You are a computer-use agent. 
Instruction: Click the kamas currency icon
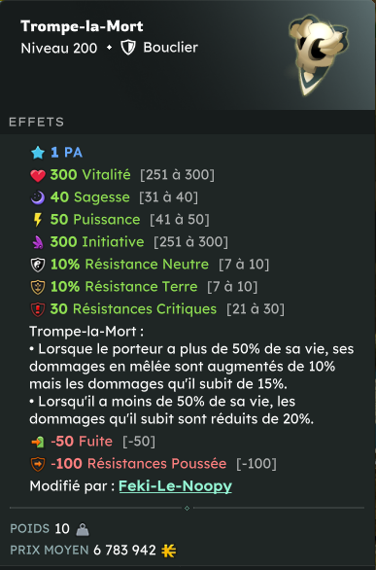click(x=169, y=551)
